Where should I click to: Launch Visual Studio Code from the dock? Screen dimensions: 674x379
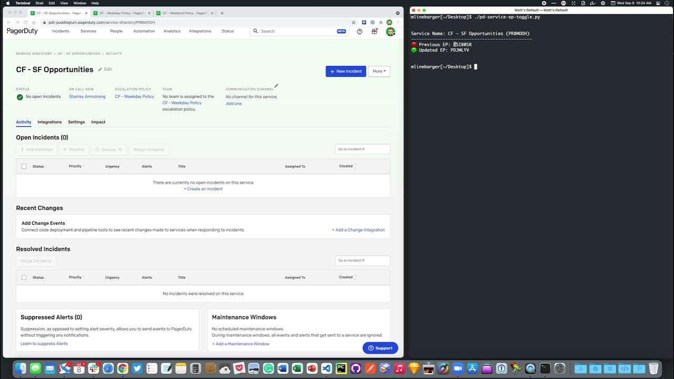tap(326, 368)
